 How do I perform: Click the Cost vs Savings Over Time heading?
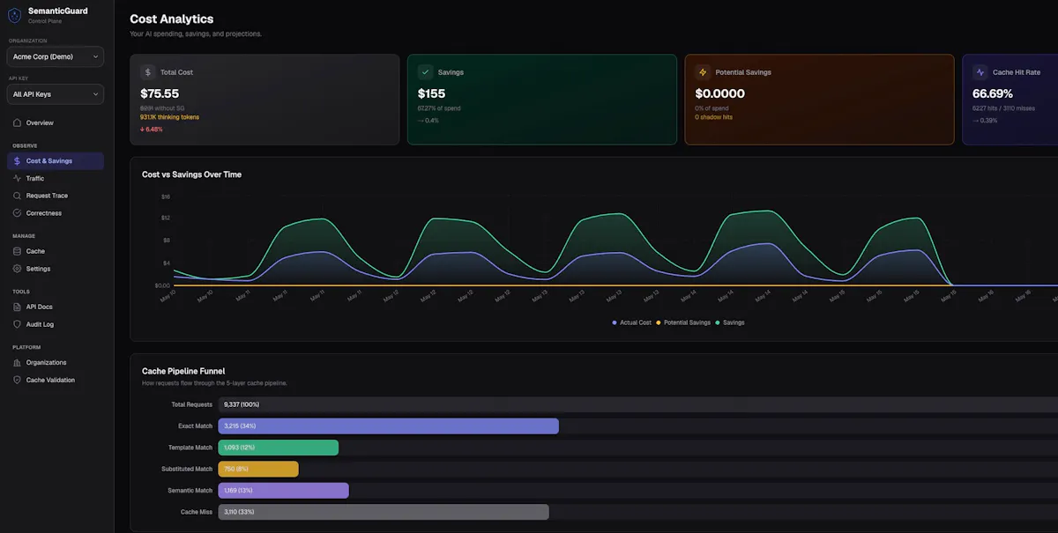coord(191,174)
